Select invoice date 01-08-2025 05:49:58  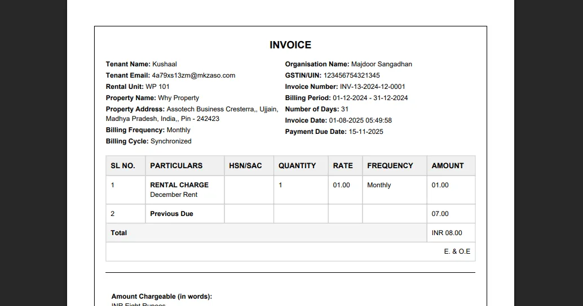pyautogui.click(x=360, y=120)
